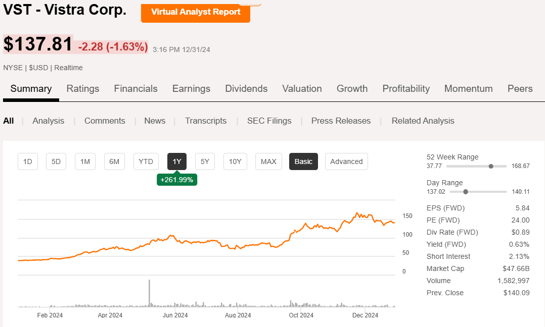
Task: Click the large volume spike bar
Action: coord(150,293)
